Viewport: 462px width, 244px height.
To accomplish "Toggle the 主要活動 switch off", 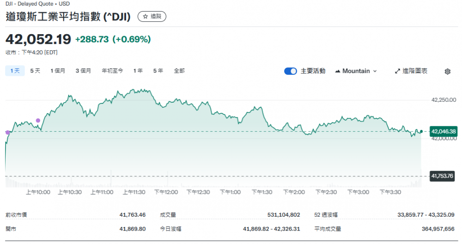I will [290, 71].
